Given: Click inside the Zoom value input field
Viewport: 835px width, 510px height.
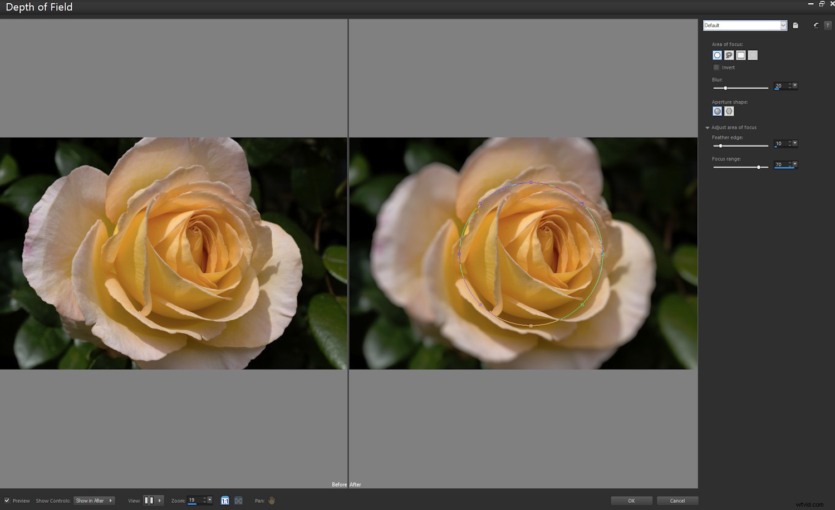Looking at the screenshot, I should (196, 500).
